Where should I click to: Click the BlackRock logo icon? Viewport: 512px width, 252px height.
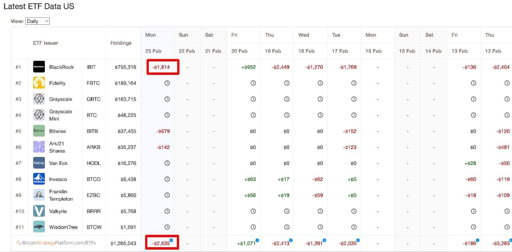pyautogui.click(x=39, y=67)
